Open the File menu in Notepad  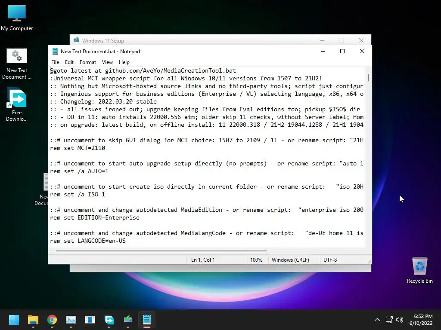(55, 62)
